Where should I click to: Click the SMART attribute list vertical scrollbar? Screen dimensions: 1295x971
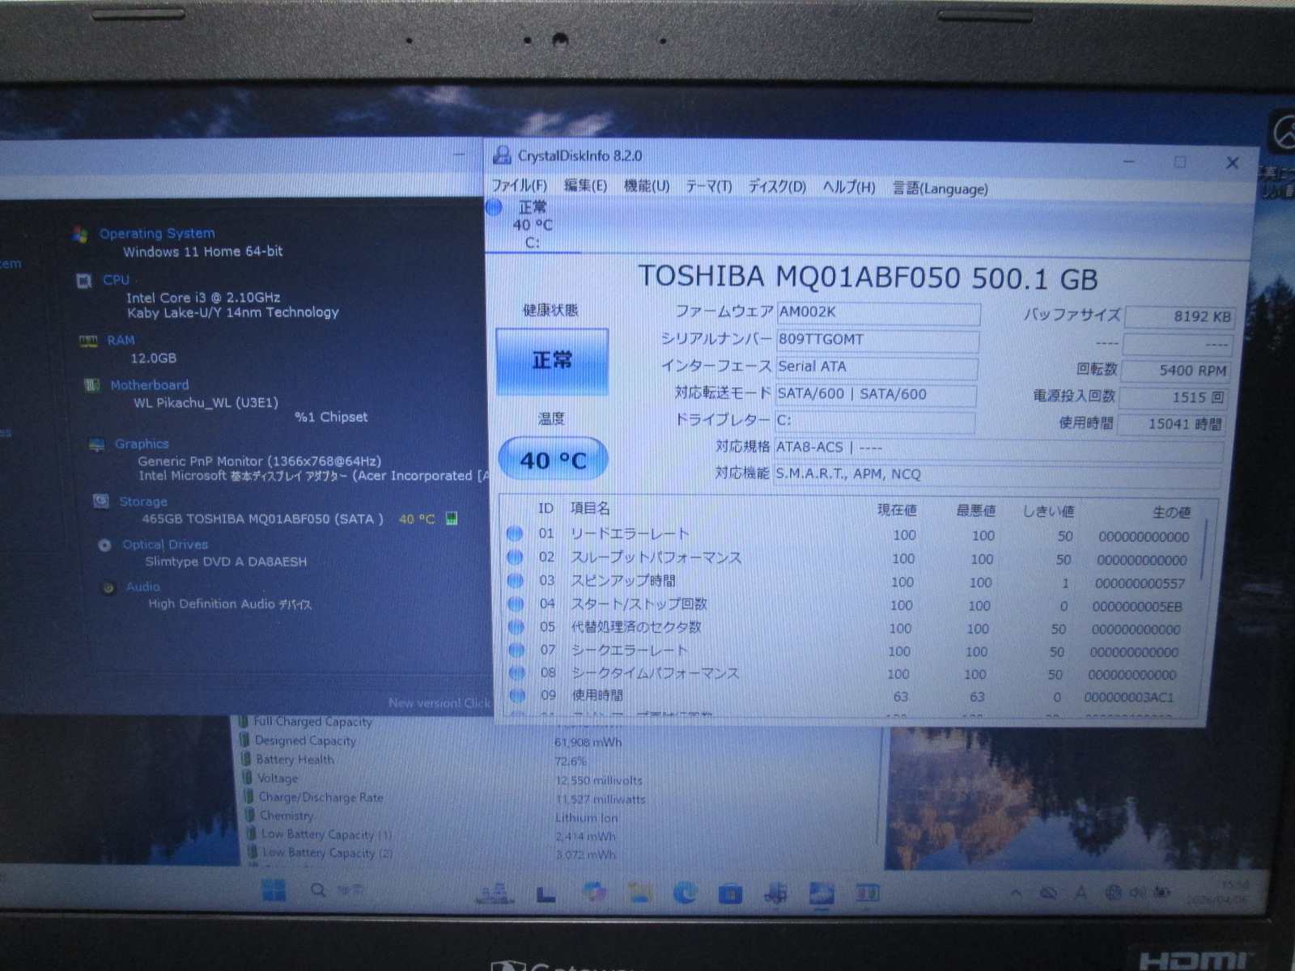1204,550
